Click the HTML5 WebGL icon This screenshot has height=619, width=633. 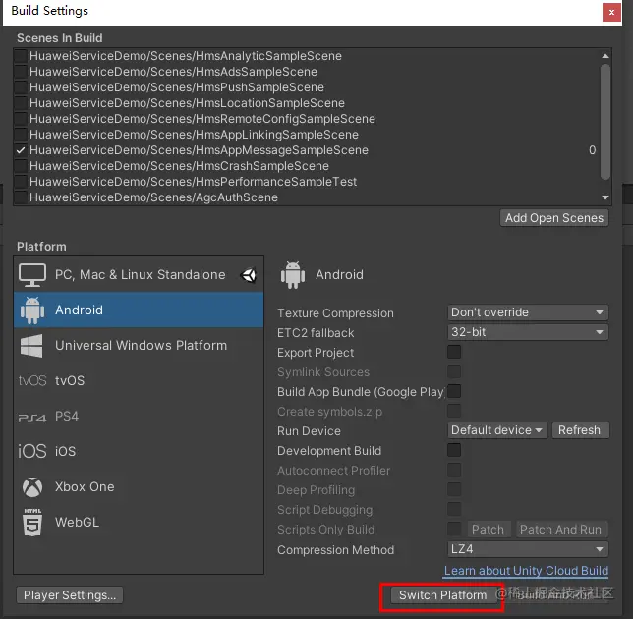(x=32, y=522)
